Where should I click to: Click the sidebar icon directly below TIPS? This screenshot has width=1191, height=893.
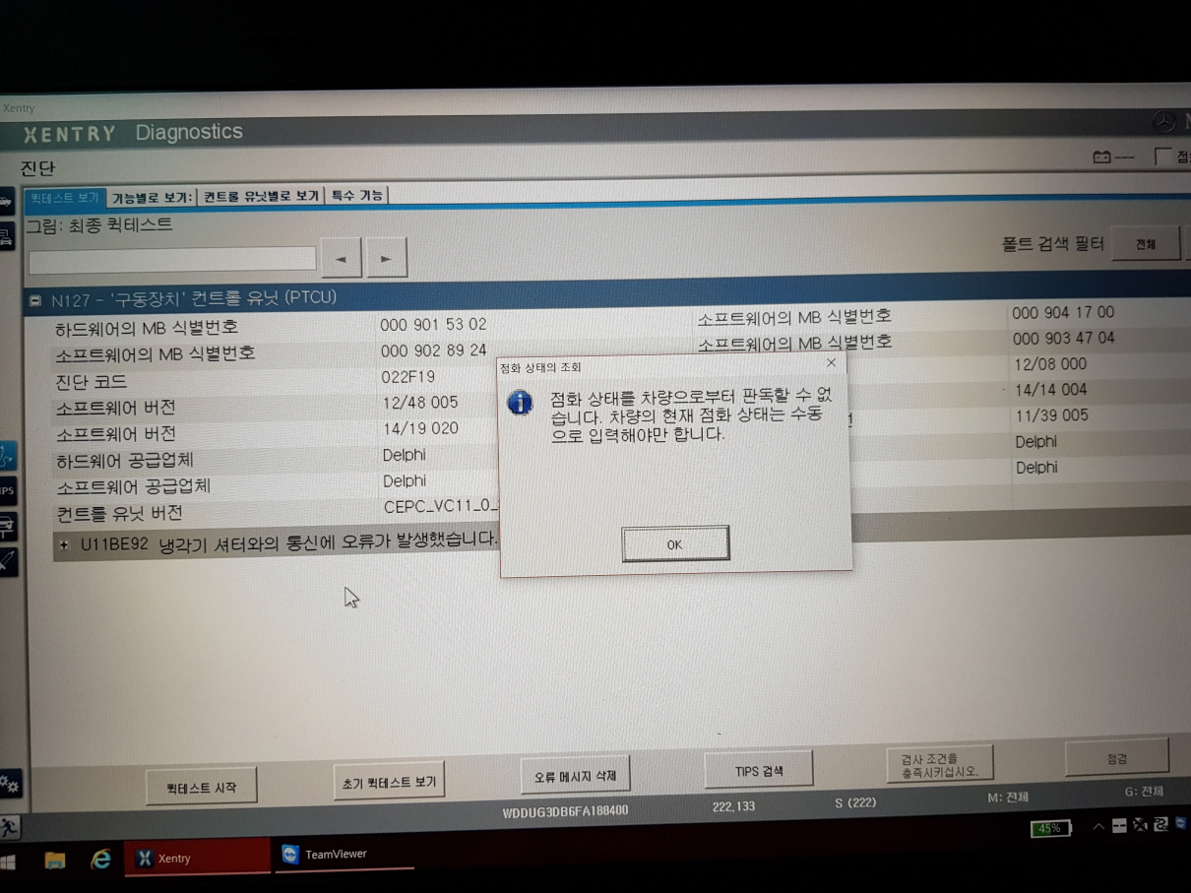coord(7,527)
